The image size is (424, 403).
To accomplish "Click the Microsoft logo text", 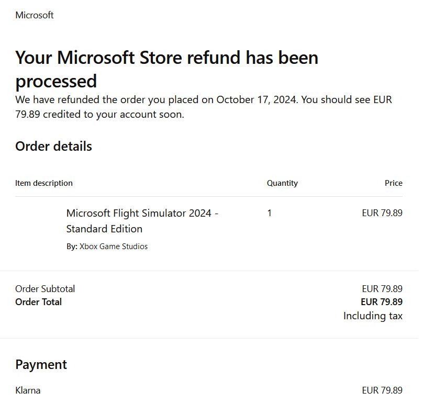I will point(35,15).
